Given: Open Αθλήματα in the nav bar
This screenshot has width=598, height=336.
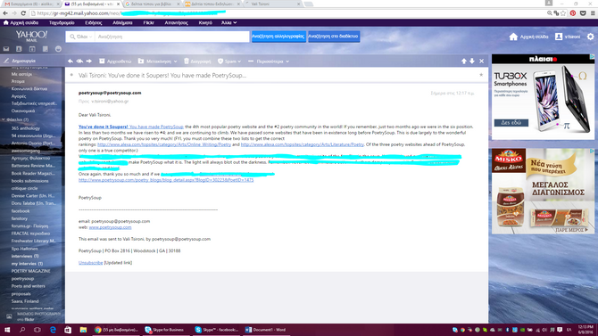Looking at the screenshot, I should click(122, 23).
